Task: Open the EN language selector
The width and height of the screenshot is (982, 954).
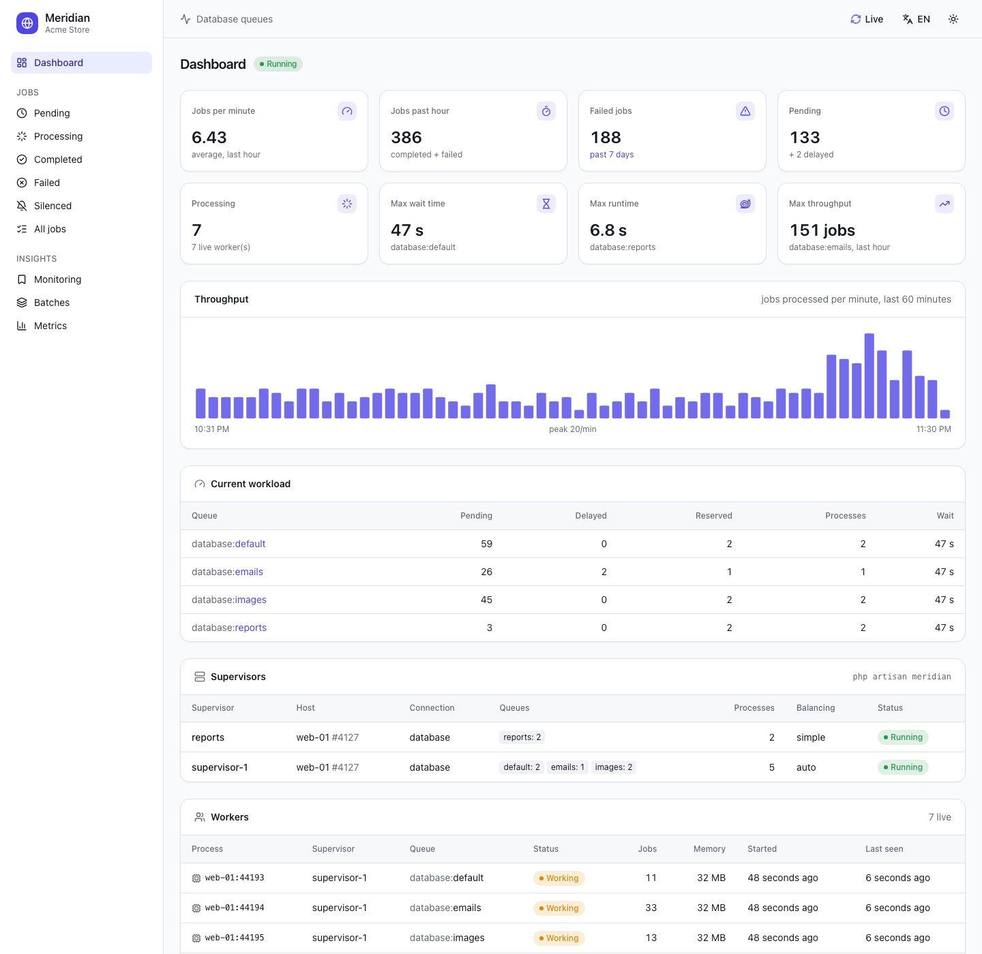Action: [916, 19]
